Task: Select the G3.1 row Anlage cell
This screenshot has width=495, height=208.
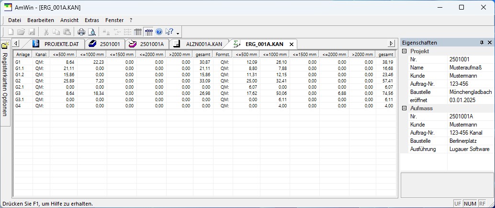Action: [23, 99]
